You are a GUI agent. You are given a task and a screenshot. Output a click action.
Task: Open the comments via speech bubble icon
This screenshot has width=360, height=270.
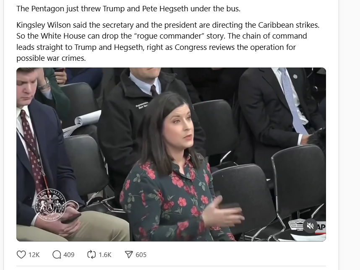tap(57, 254)
